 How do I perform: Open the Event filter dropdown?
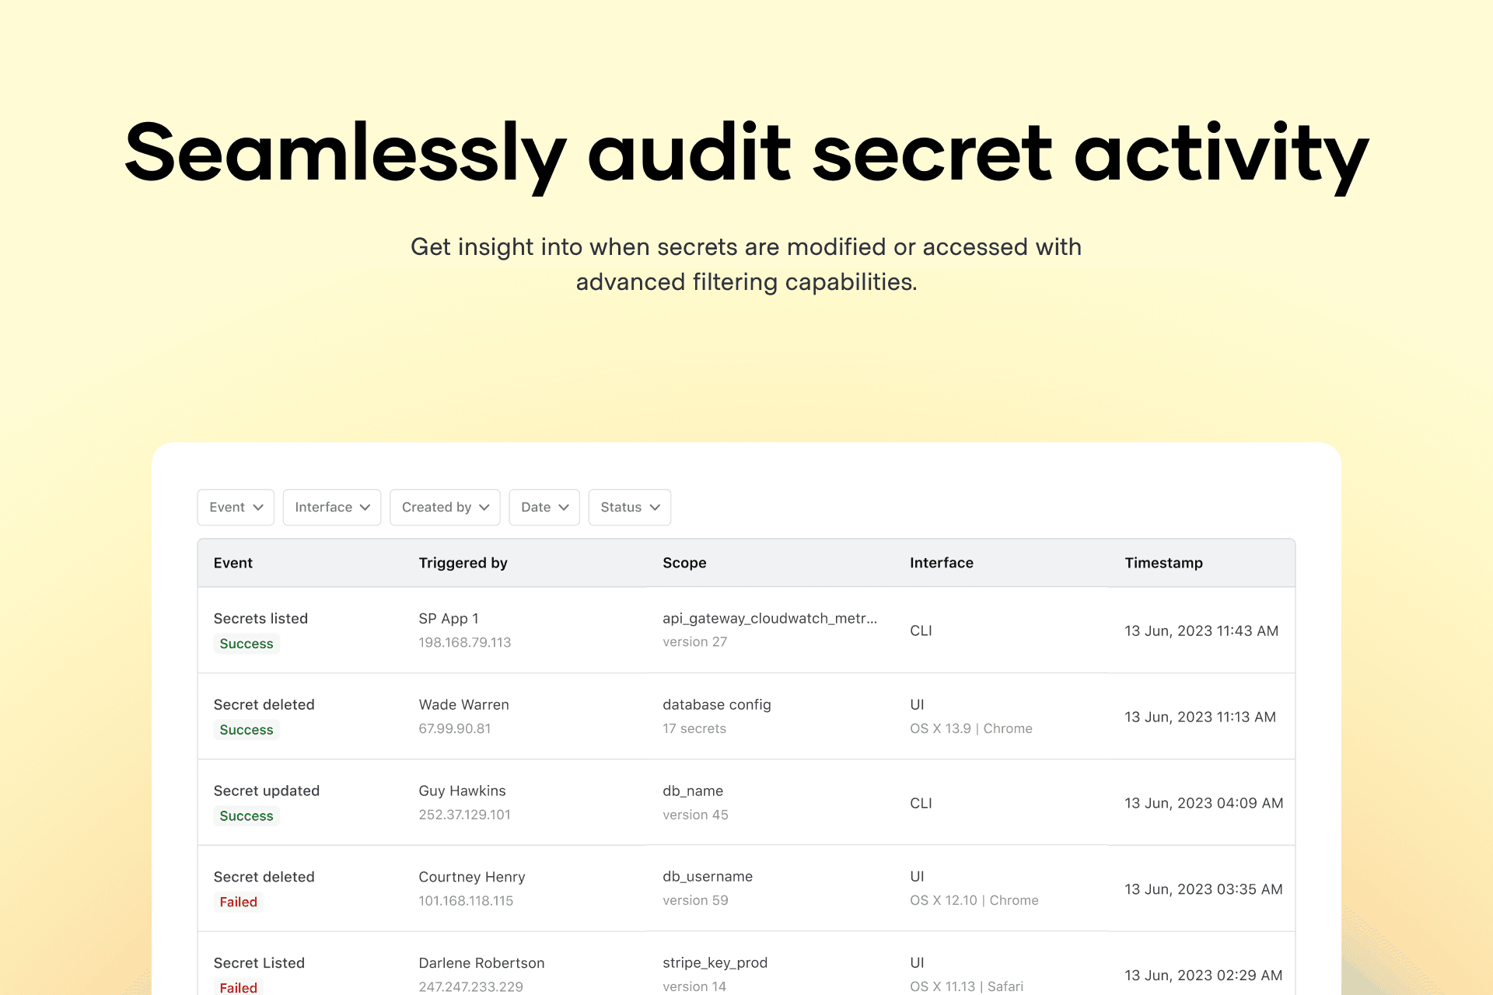click(x=236, y=507)
